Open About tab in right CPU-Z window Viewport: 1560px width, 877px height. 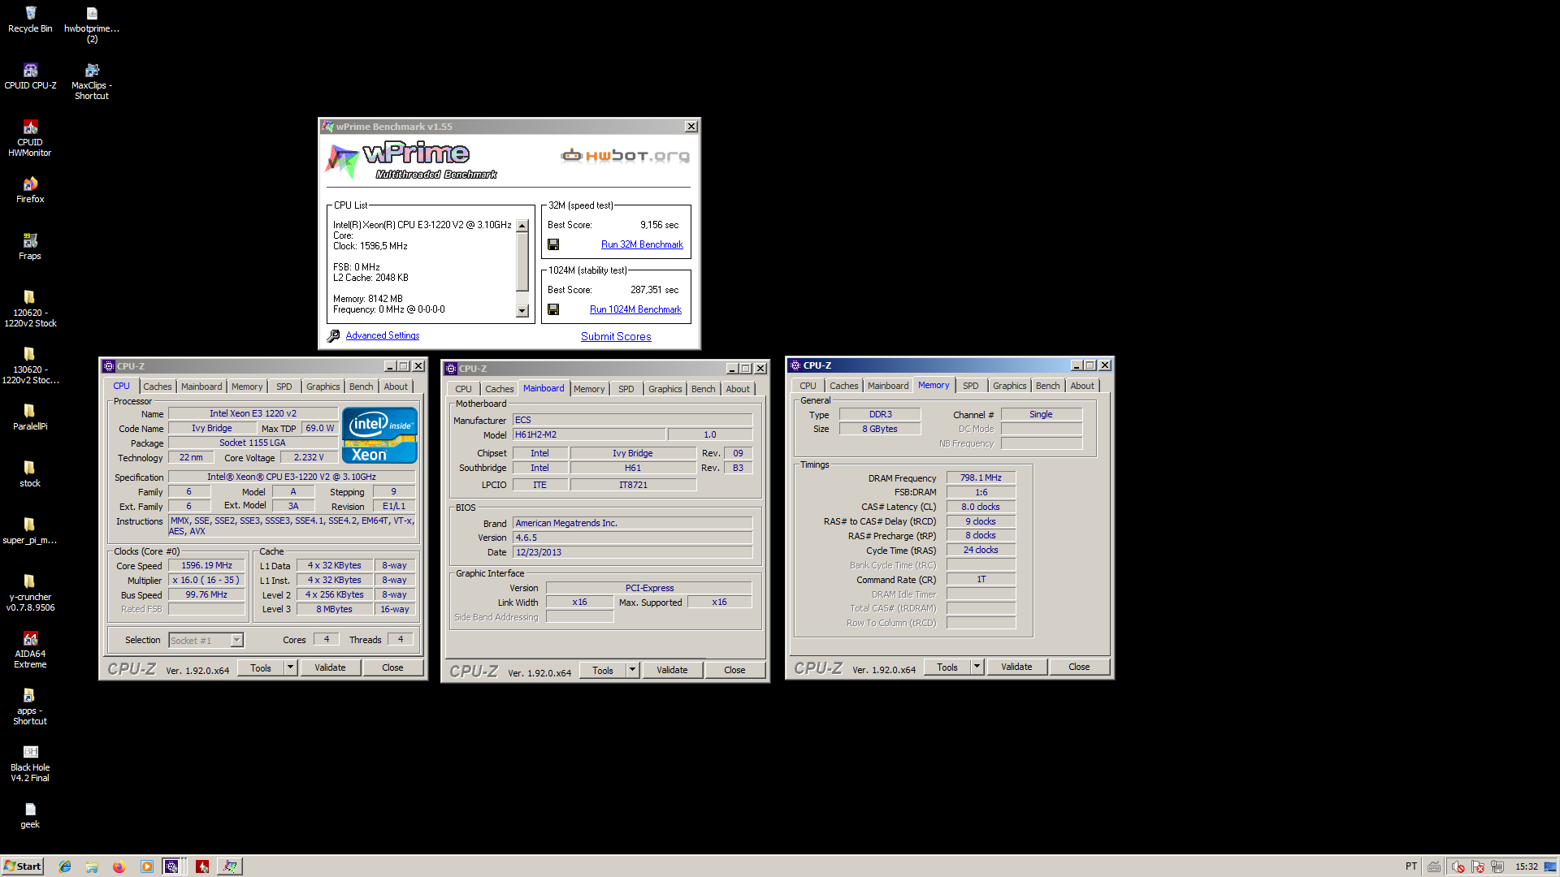pyautogui.click(x=1081, y=386)
